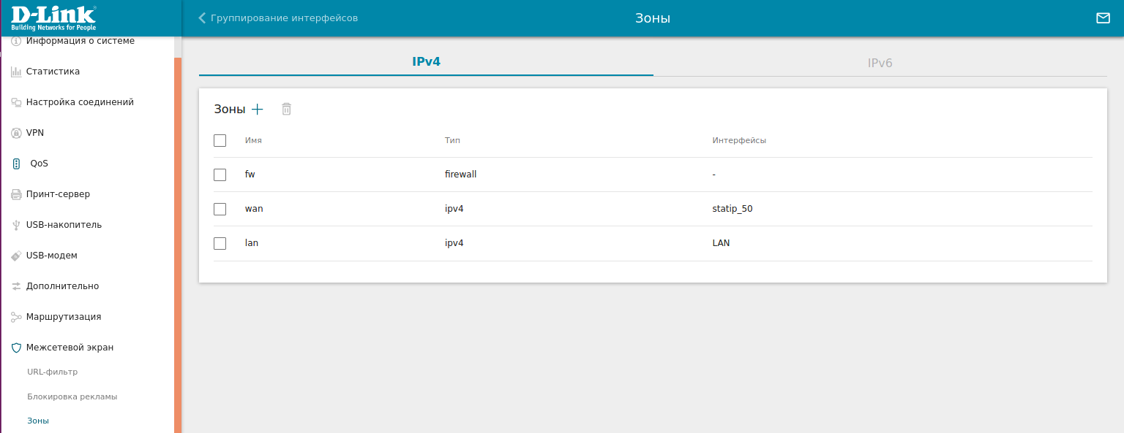Open the mail notifications envelope icon
This screenshot has height=433, width=1124.
[x=1103, y=18]
